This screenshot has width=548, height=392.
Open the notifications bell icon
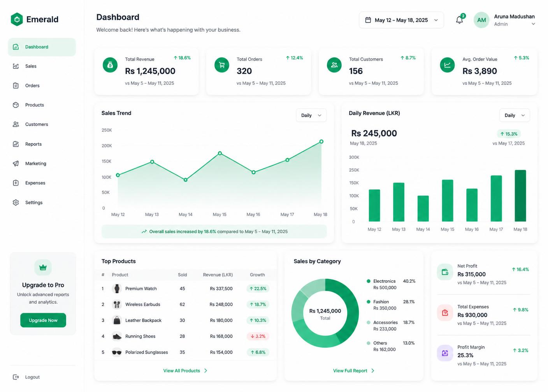pos(460,20)
